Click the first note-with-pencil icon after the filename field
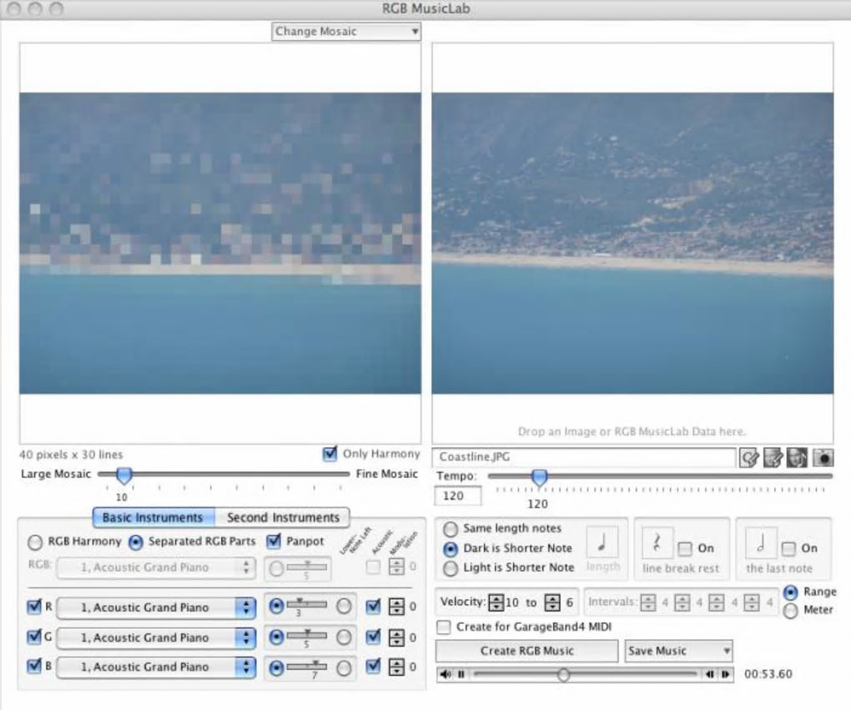Image resolution: width=851 pixels, height=710 pixels. [x=749, y=457]
